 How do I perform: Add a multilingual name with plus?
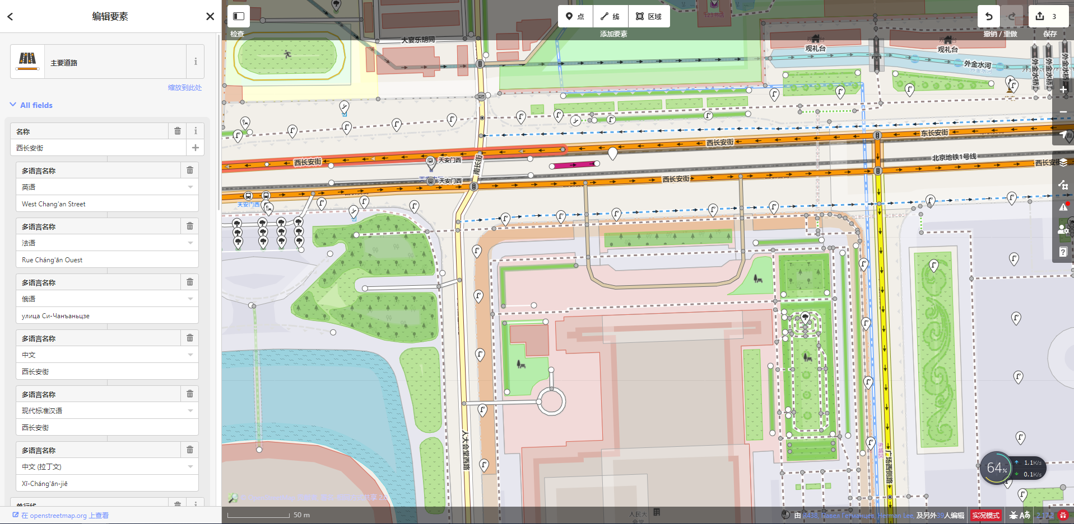click(x=196, y=148)
